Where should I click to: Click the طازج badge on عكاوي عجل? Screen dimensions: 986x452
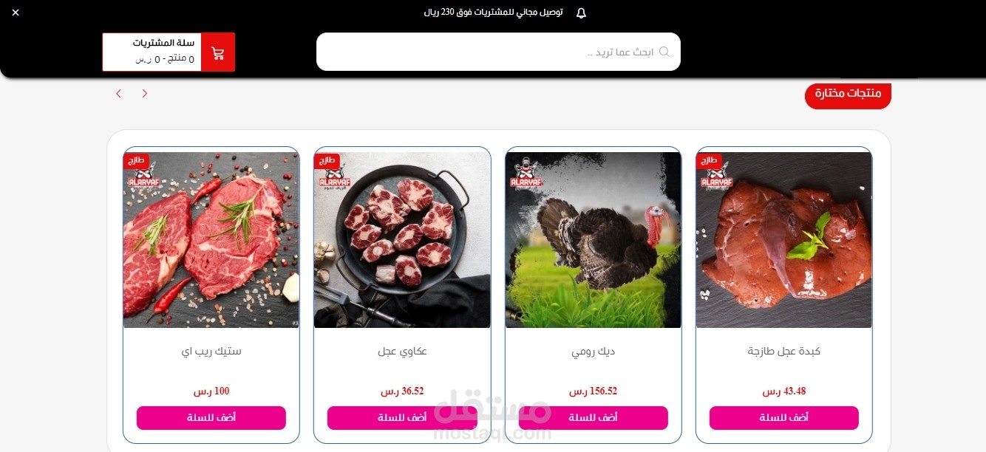[x=327, y=160]
